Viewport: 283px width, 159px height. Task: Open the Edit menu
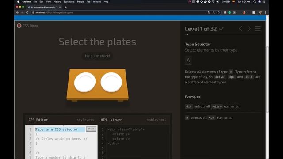pyautogui.click(x=42, y=2)
